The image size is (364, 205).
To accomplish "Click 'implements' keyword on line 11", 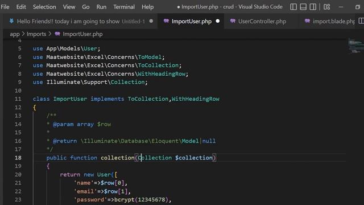I will coord(107,99).
